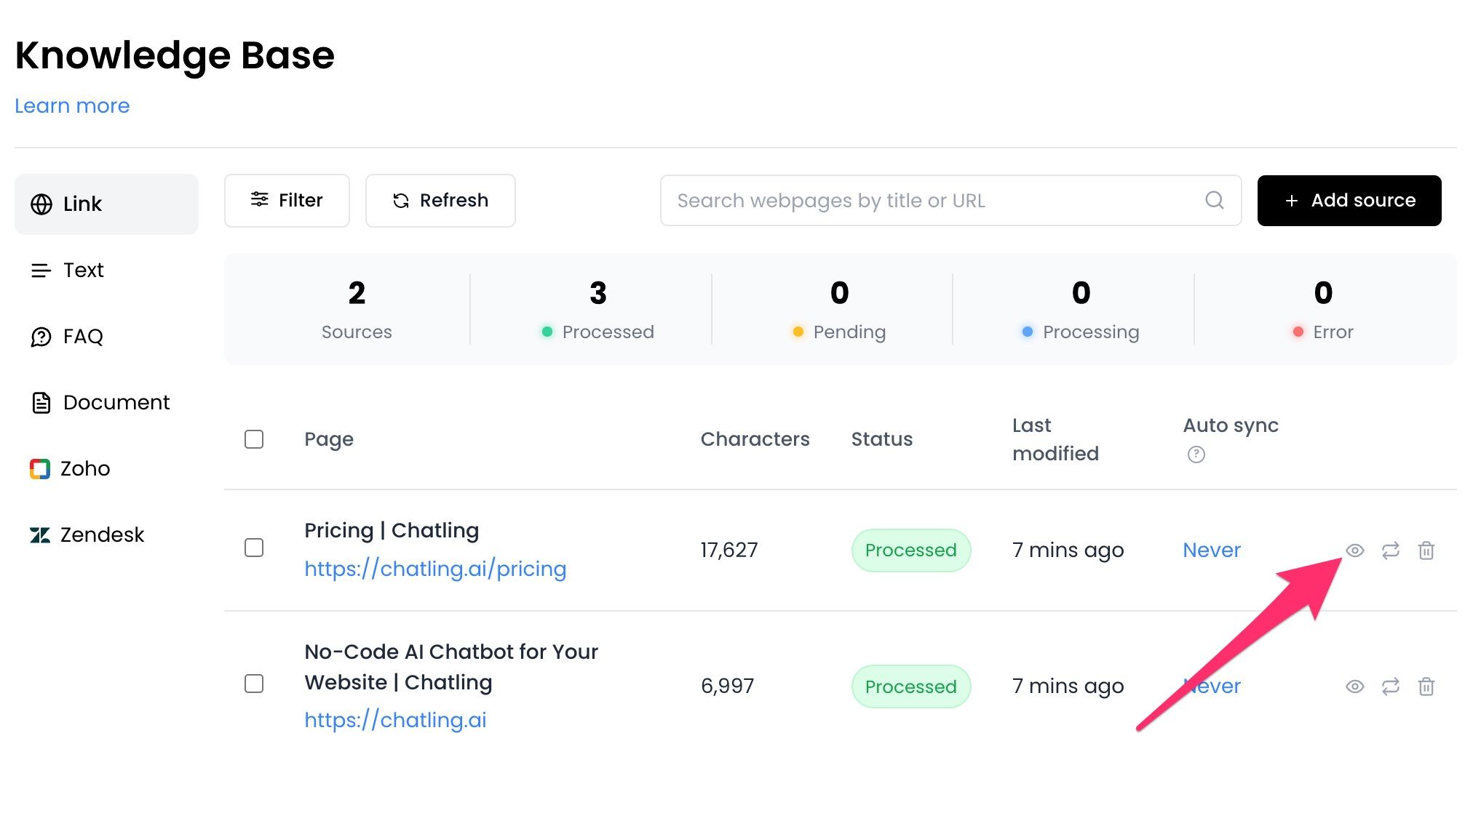The width and height of the screenshot is (1473, 813).
Task: Click trash icon for chatling.ai homepage row
Action: point(1426,686)
